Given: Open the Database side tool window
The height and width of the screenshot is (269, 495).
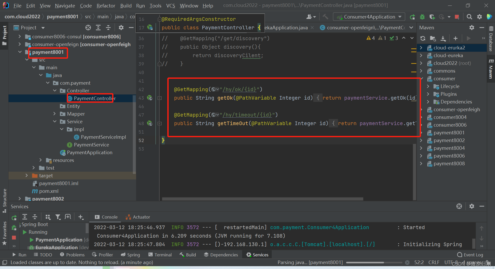Looking at the screenshot, I should pos(491,39).
